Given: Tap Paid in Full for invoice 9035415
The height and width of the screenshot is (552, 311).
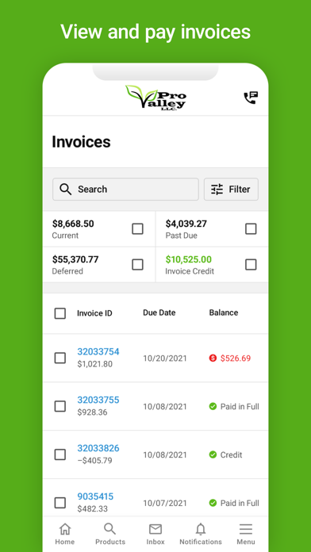Looking at the screenshot, I should [x=240, y=503].
